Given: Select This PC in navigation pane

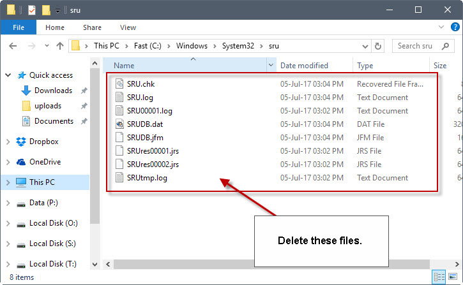Looking at the screenshot, I should pos(42,182).
